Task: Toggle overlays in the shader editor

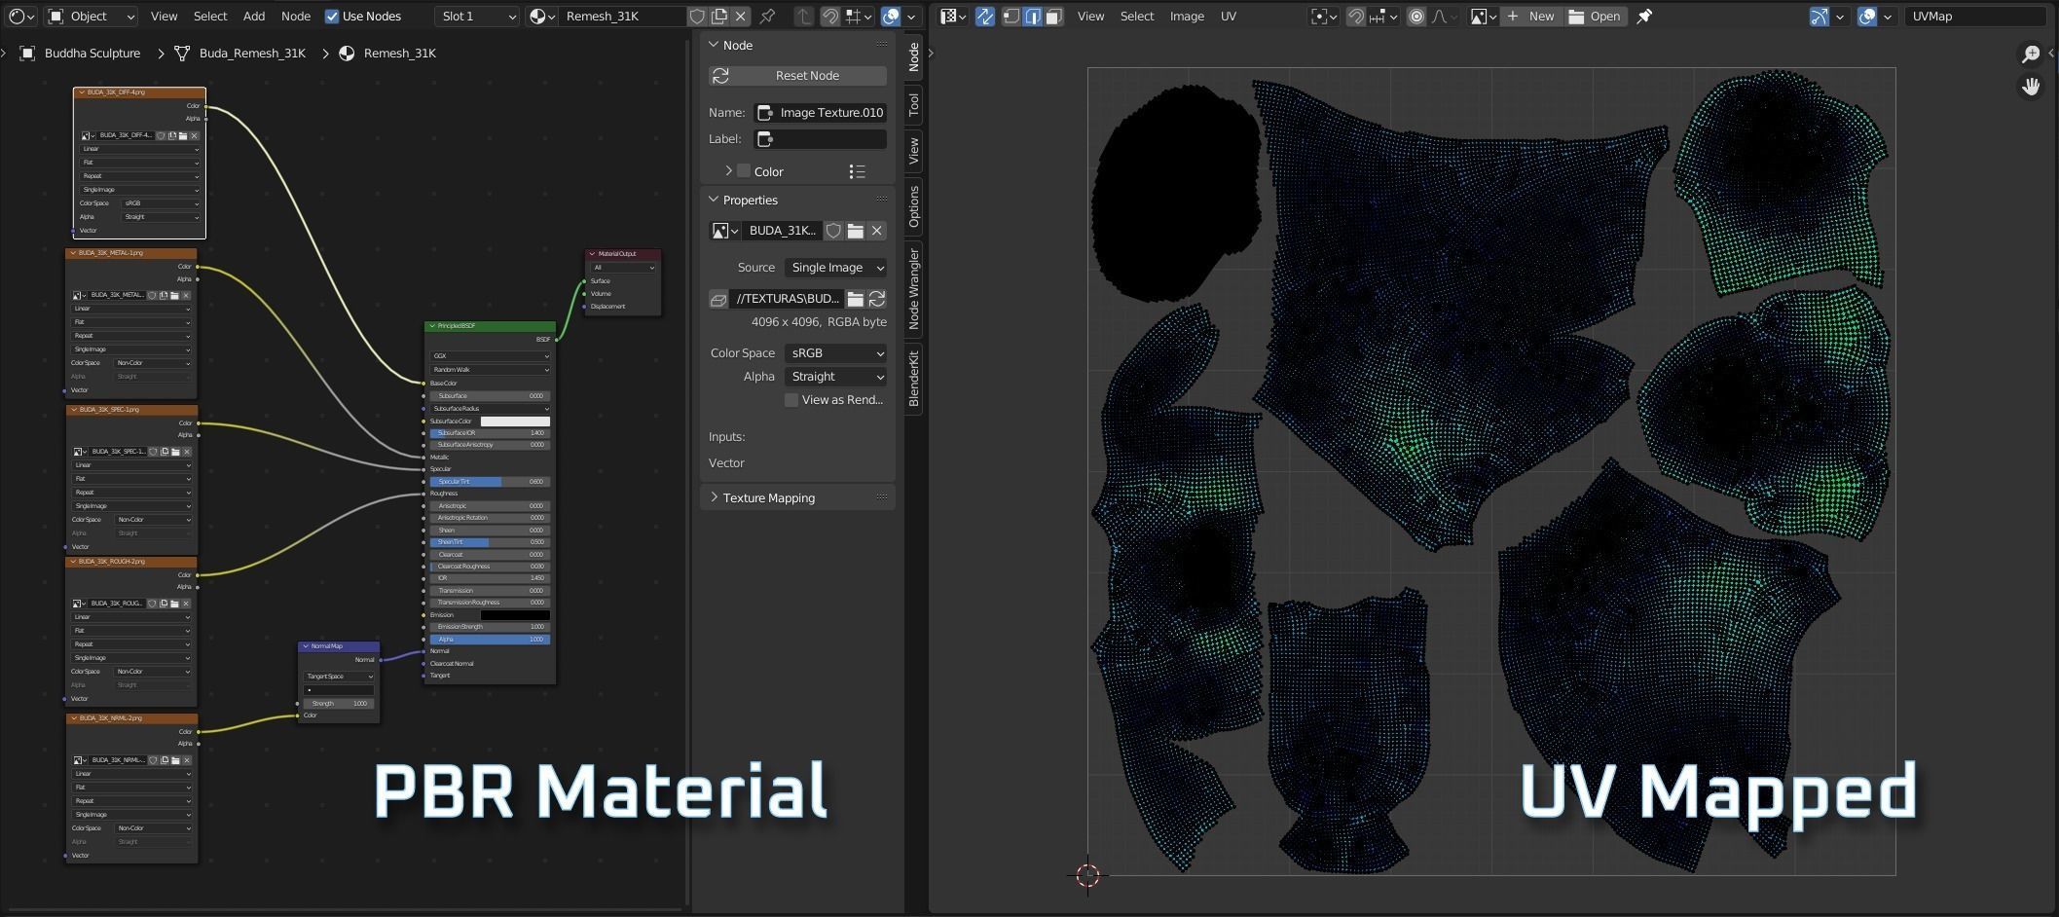Action: [891, 17]
